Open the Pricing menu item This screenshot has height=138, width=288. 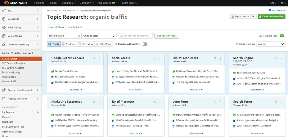[52, 3]
